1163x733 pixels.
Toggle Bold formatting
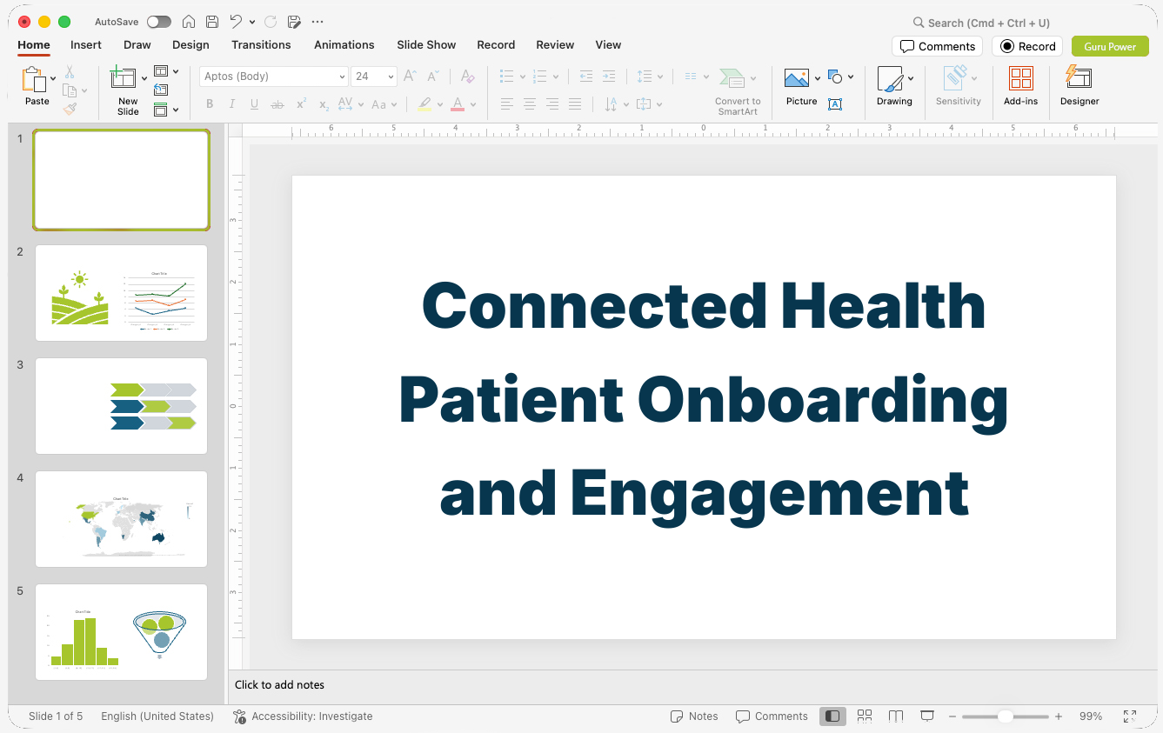point(210,104)
